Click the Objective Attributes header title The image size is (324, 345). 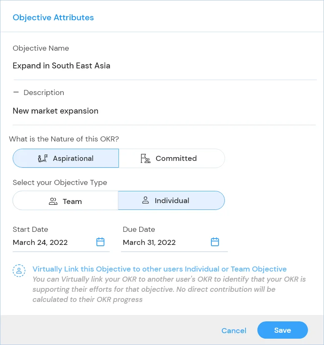53,18
